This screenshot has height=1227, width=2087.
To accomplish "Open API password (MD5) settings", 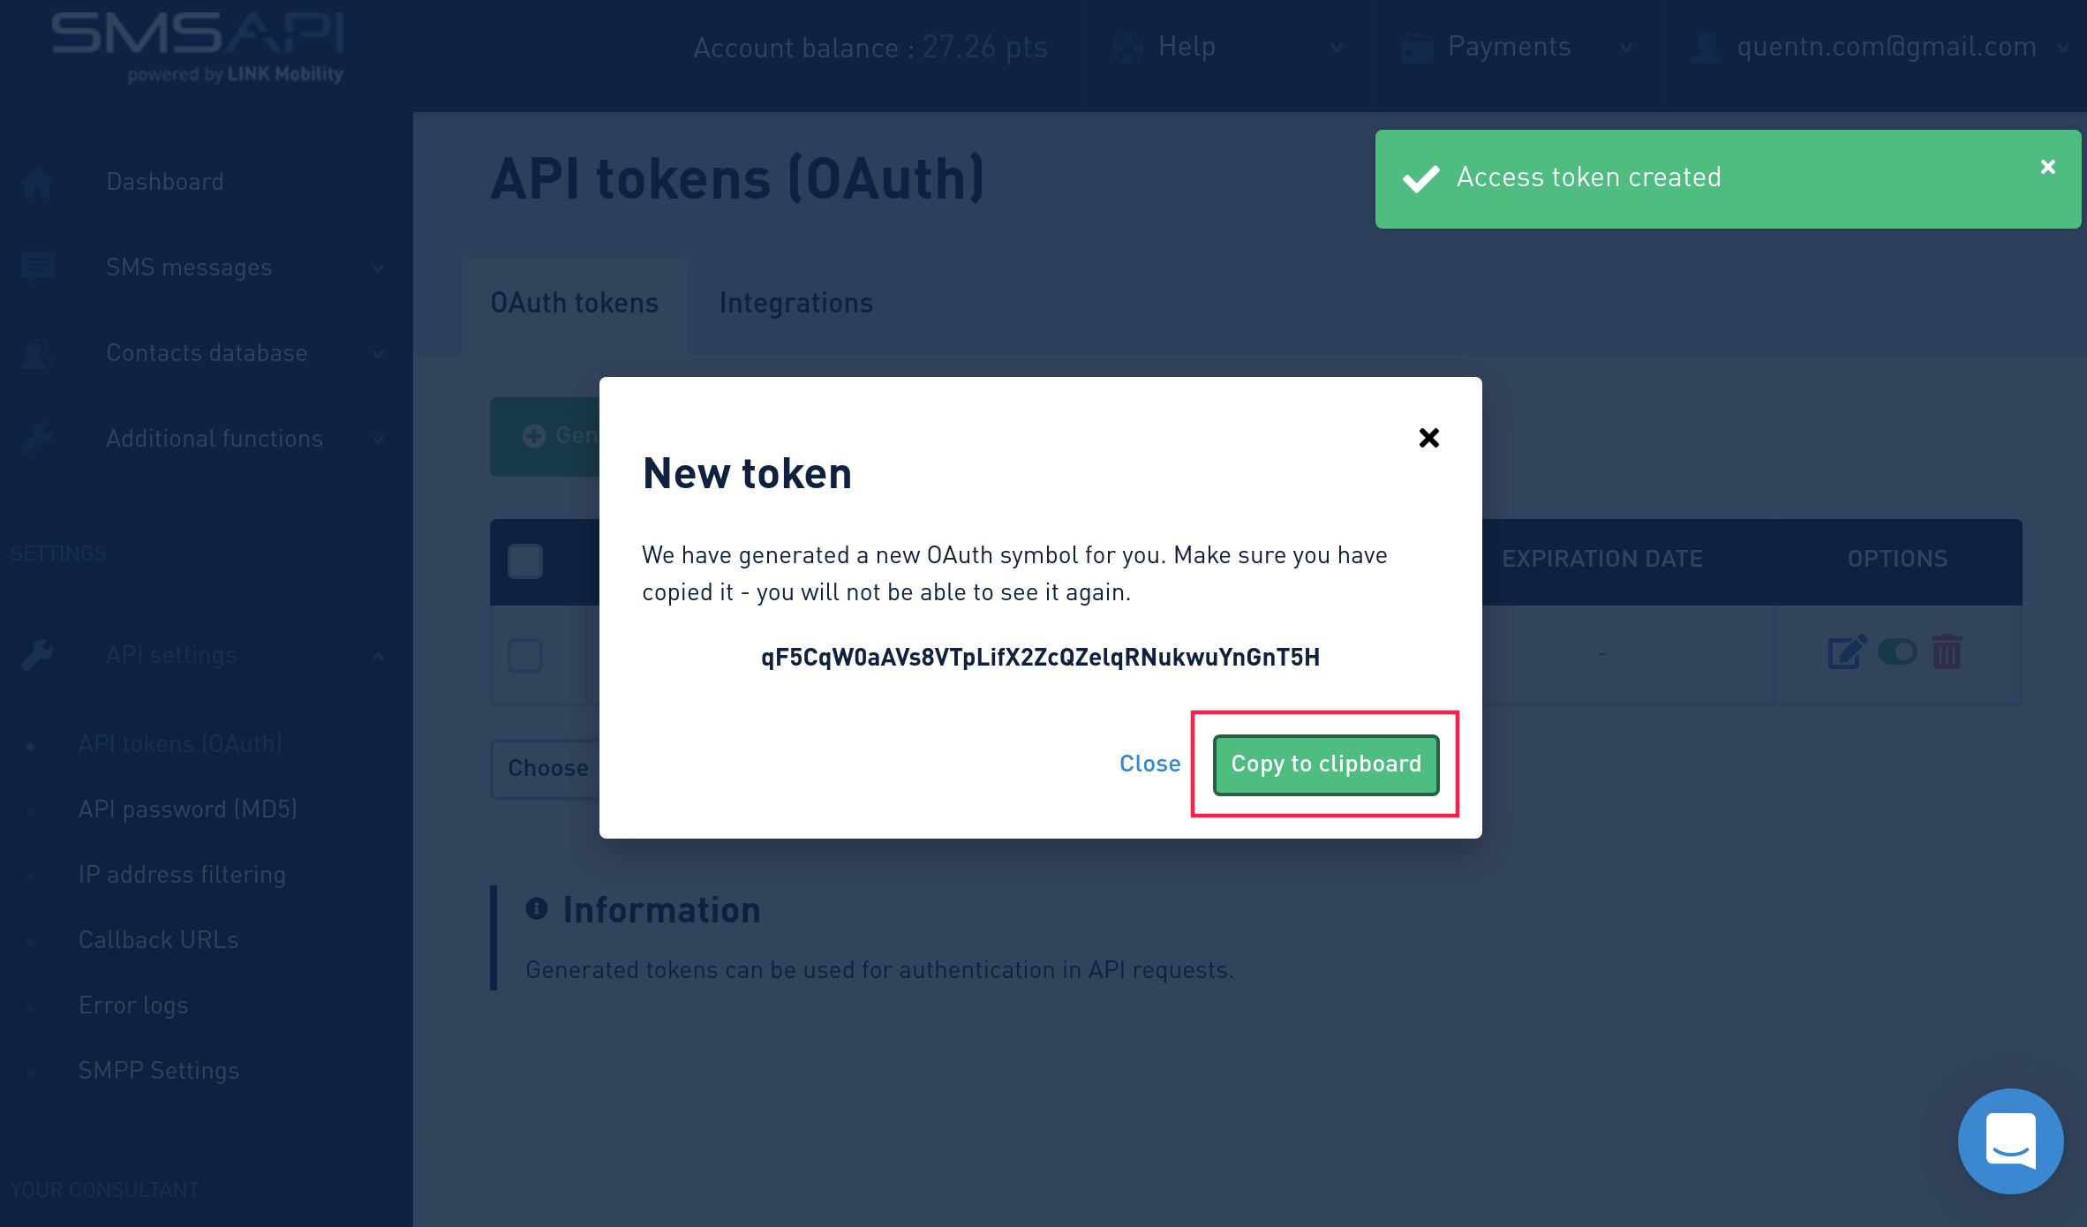I will 187,809.
